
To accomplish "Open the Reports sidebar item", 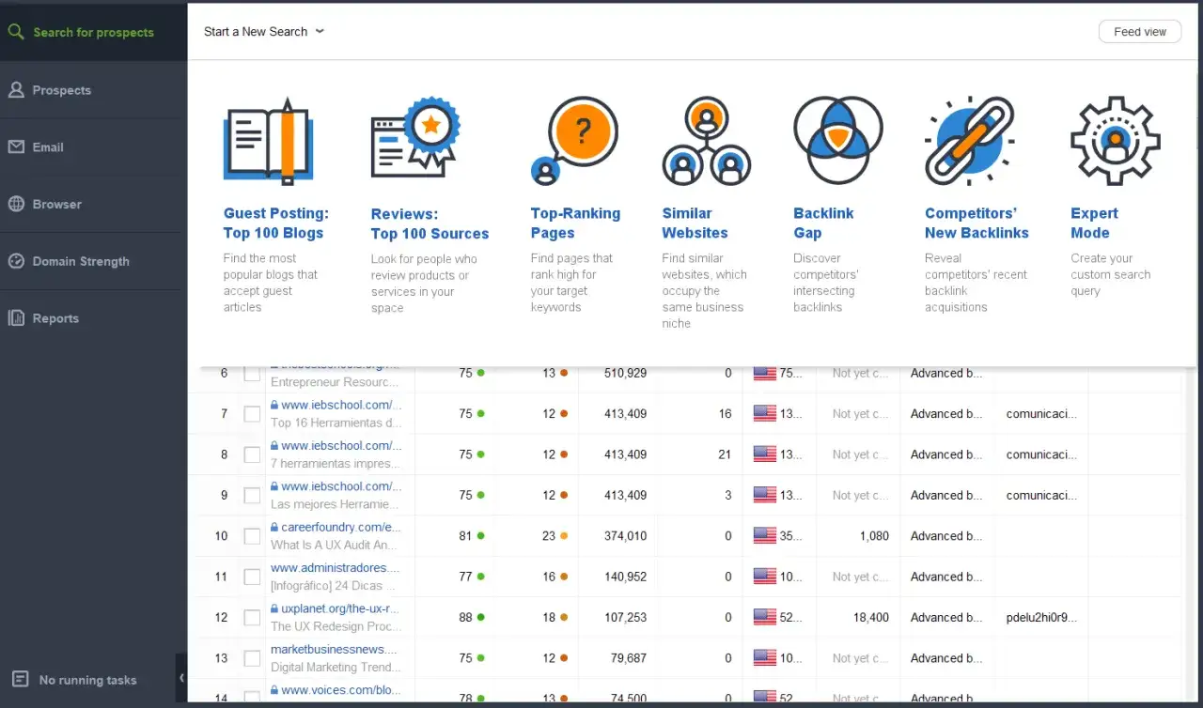I will [55, 318].
